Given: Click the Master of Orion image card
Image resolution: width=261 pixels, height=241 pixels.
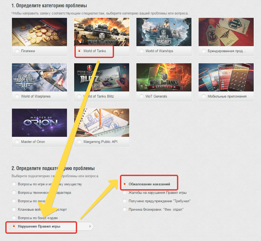Looking at the screenshot, I should click(40, 123).
